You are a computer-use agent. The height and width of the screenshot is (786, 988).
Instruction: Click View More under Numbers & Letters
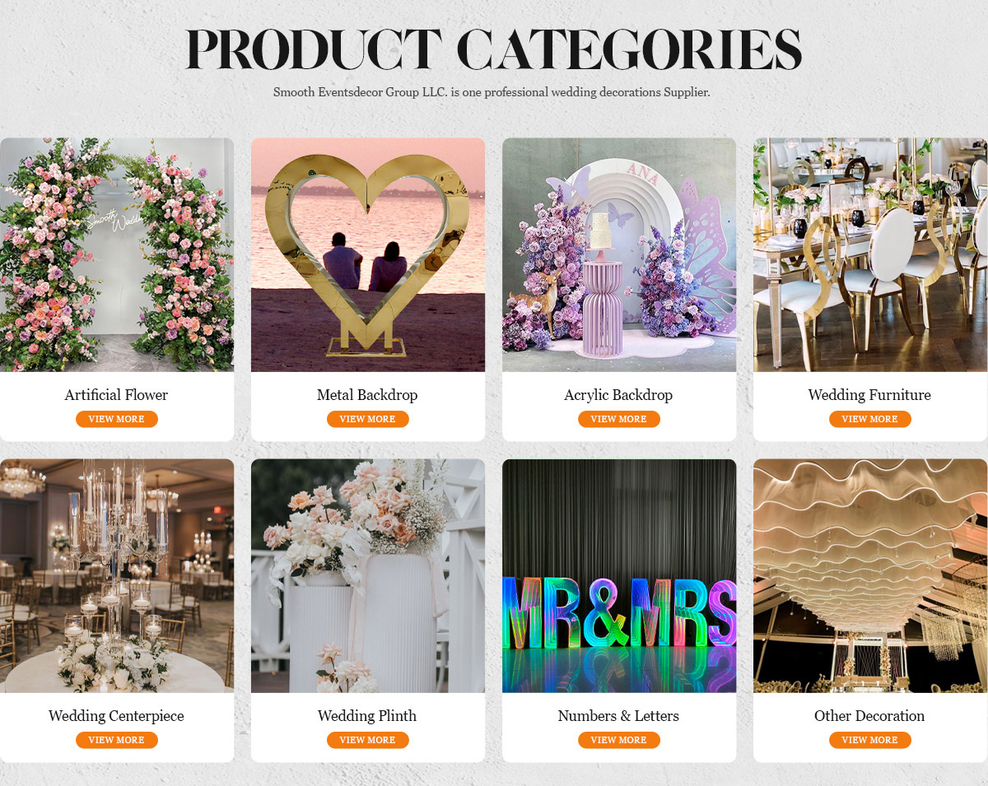[x=618, y=740]
